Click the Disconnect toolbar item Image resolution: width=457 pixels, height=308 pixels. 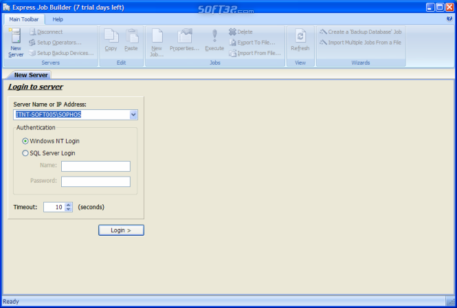[x=46, y=32]
